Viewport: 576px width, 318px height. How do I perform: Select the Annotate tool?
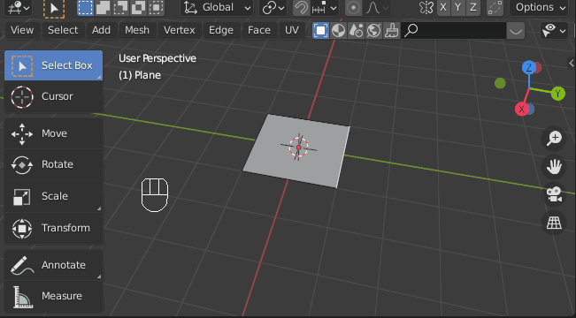[x=53, y=265]
